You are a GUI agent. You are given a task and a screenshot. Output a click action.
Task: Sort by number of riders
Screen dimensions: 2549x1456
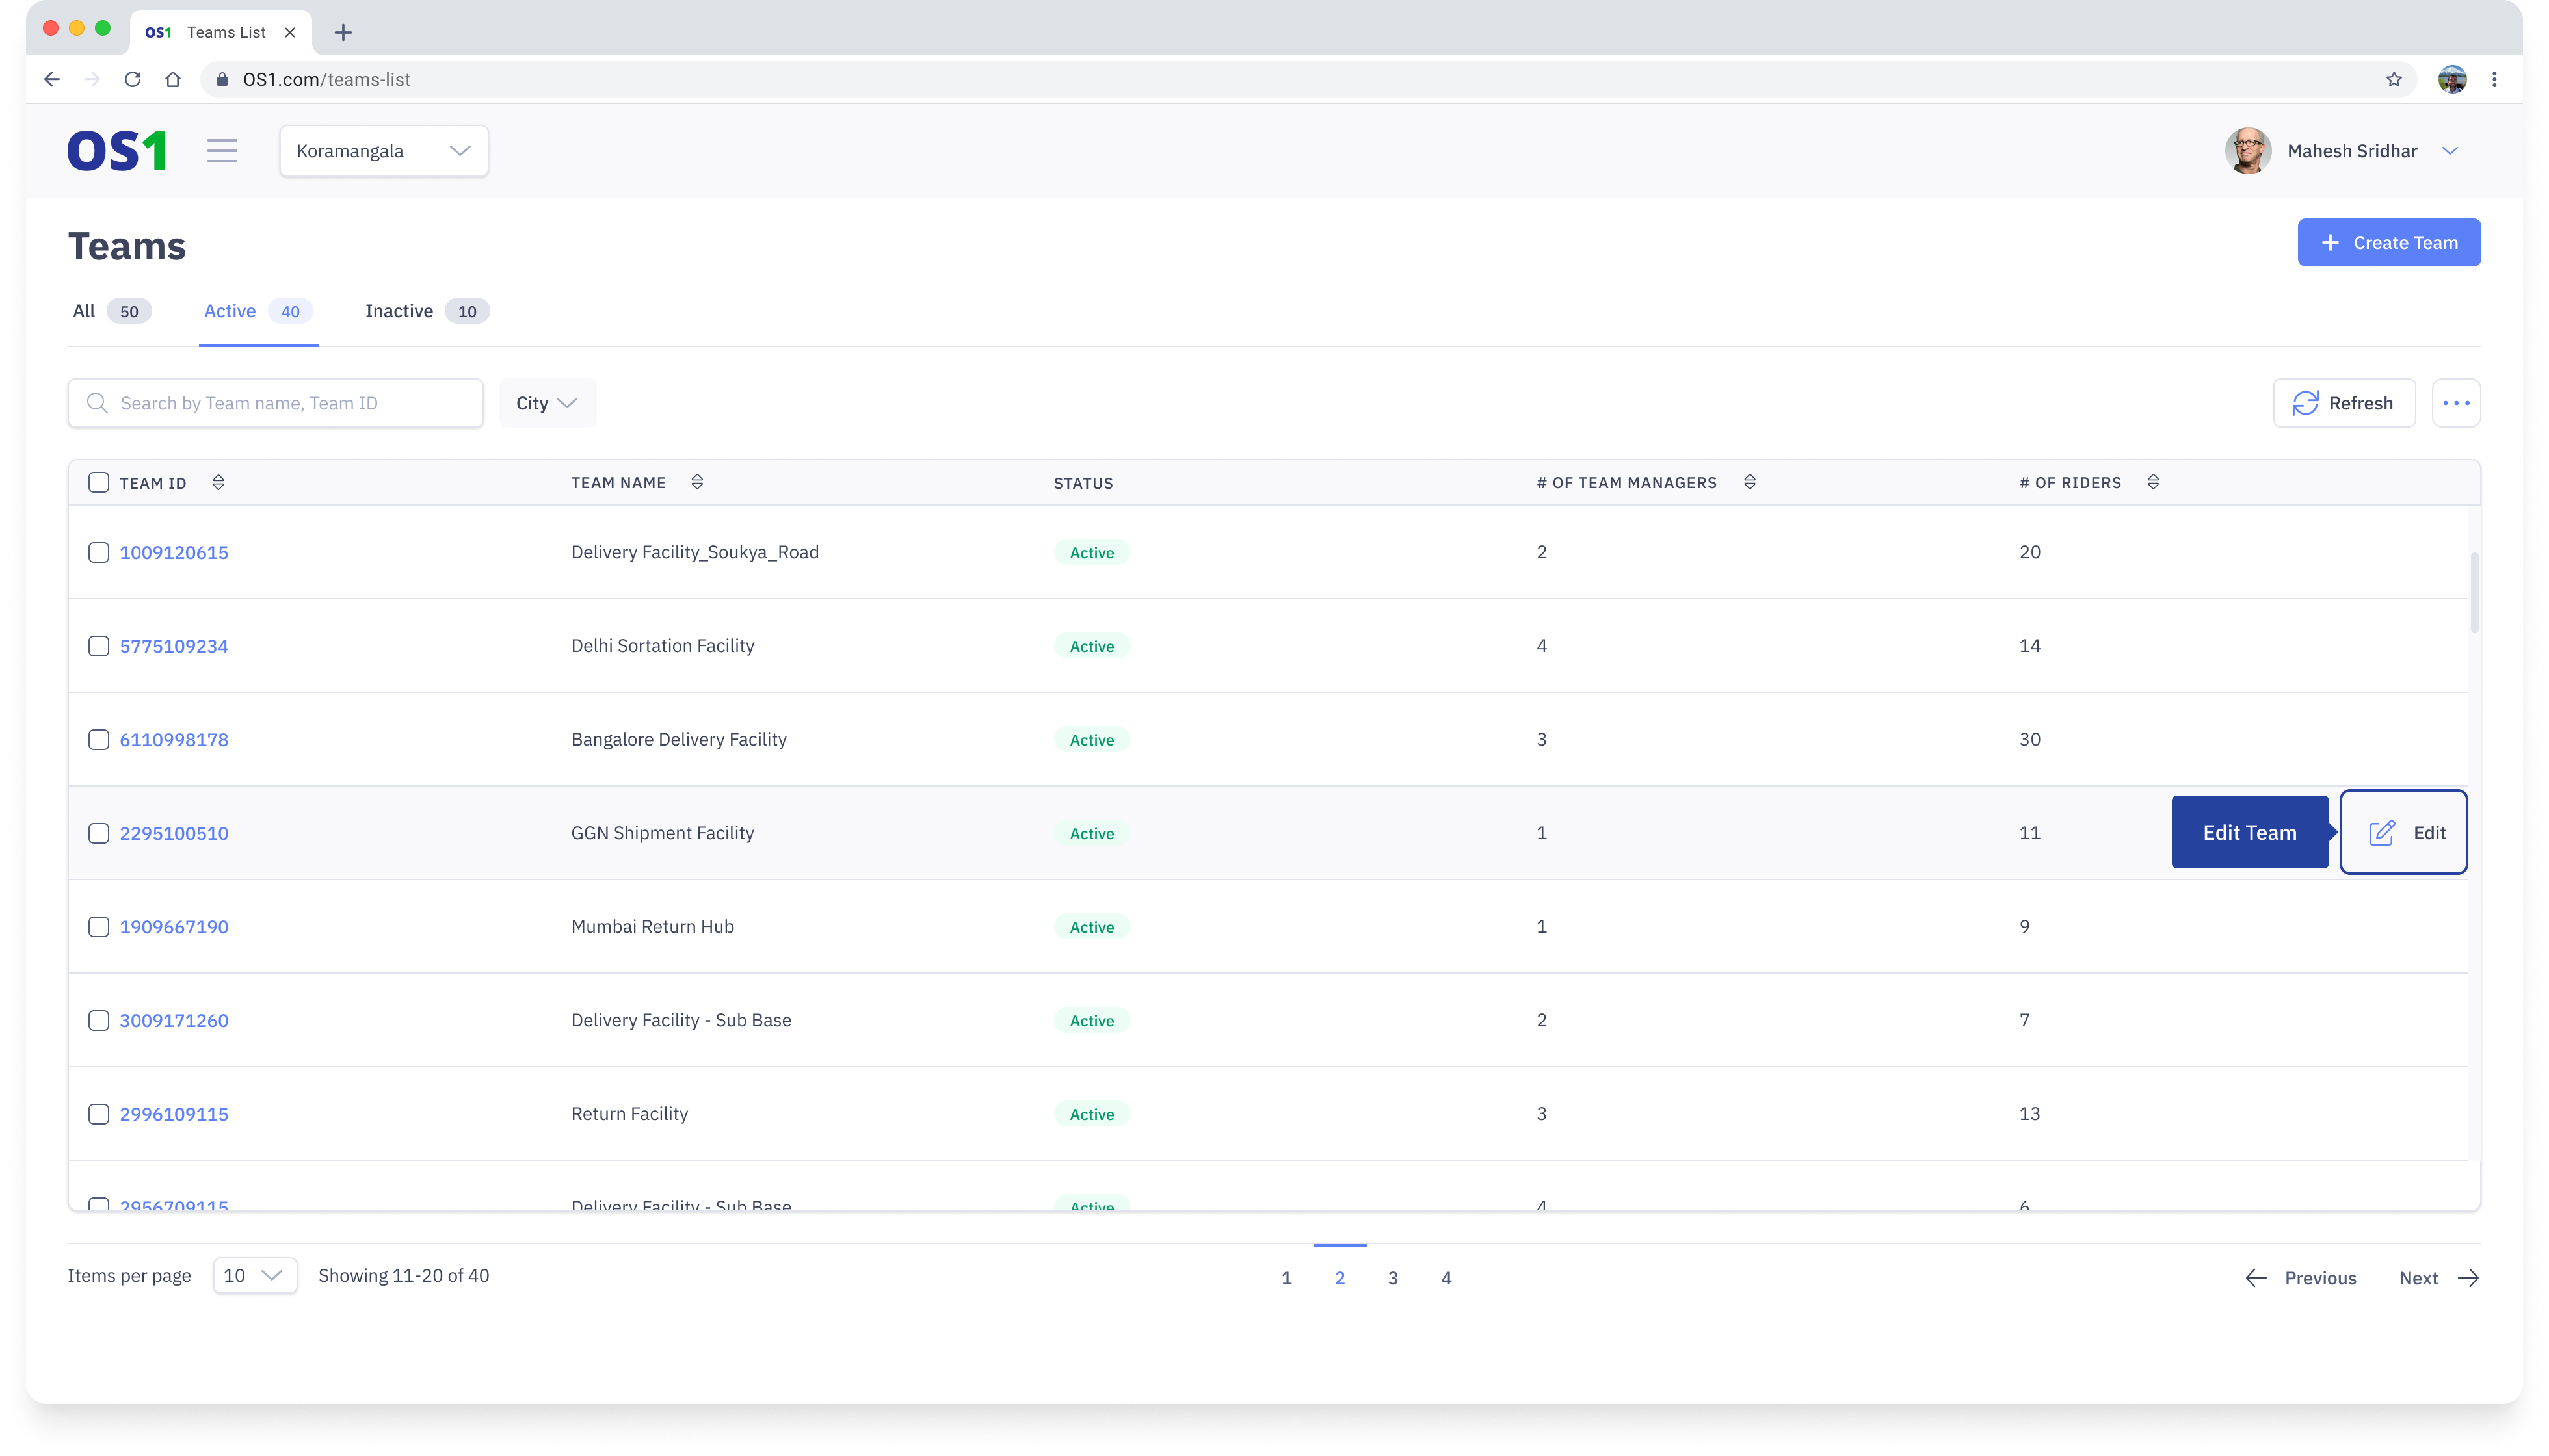tap(2153, 483)
